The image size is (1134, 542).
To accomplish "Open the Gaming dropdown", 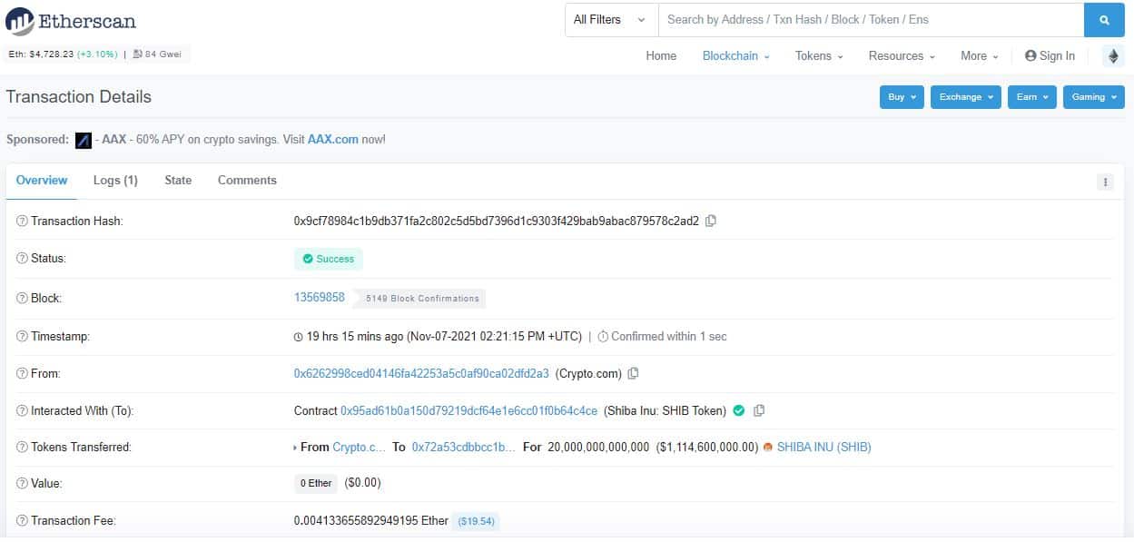I will 1094,97.
